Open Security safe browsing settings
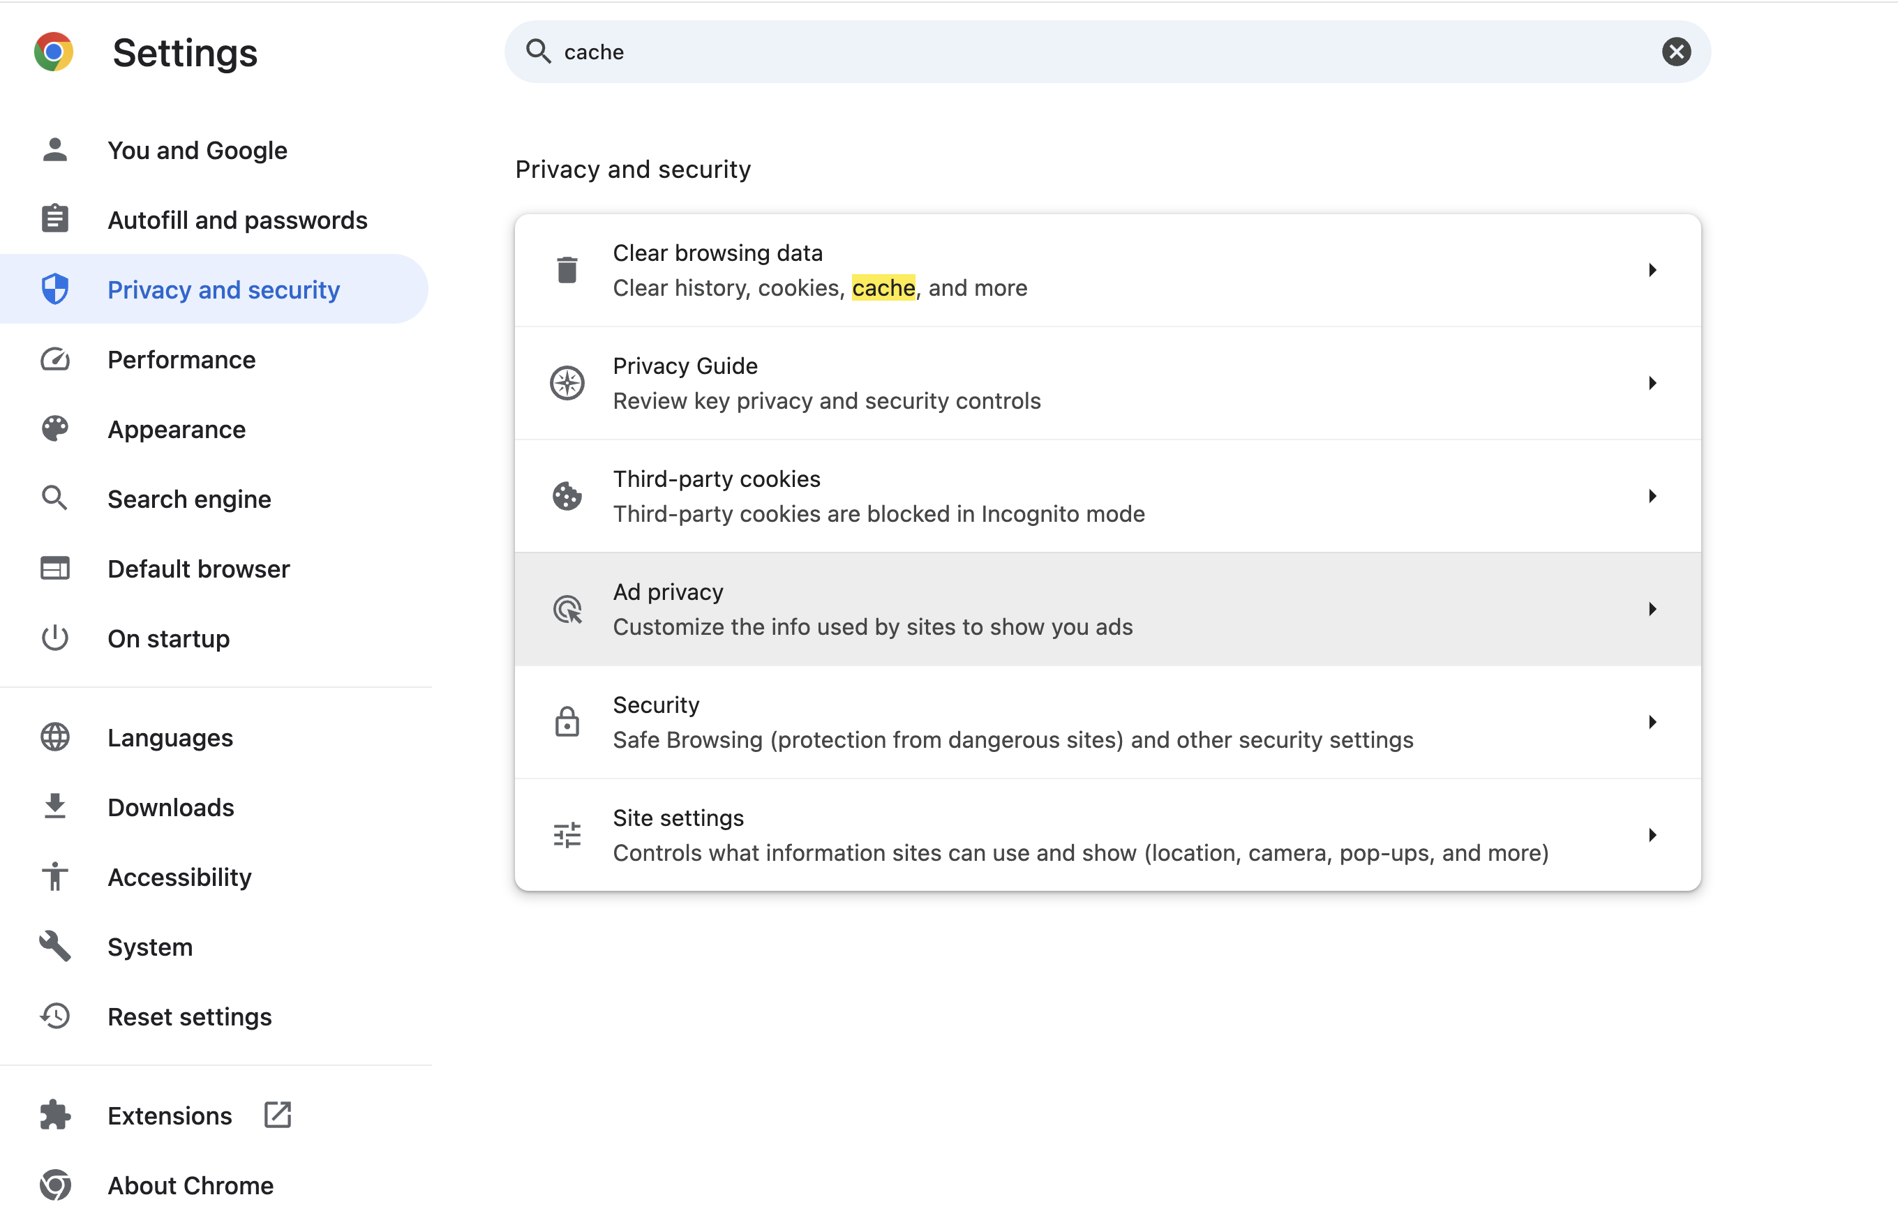The image size is (1898, 1218). [1012, 722]
